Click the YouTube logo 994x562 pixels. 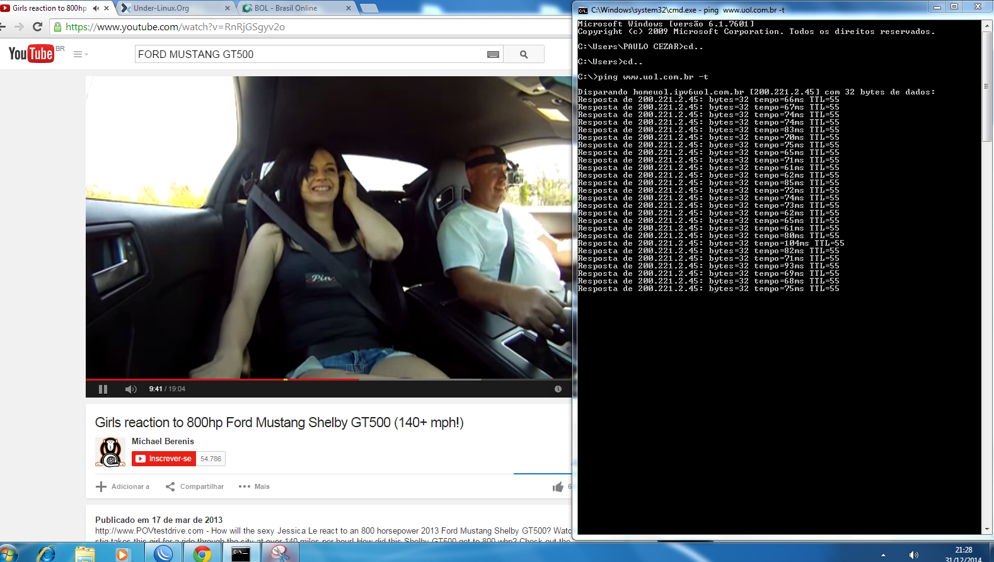point(31,54)
